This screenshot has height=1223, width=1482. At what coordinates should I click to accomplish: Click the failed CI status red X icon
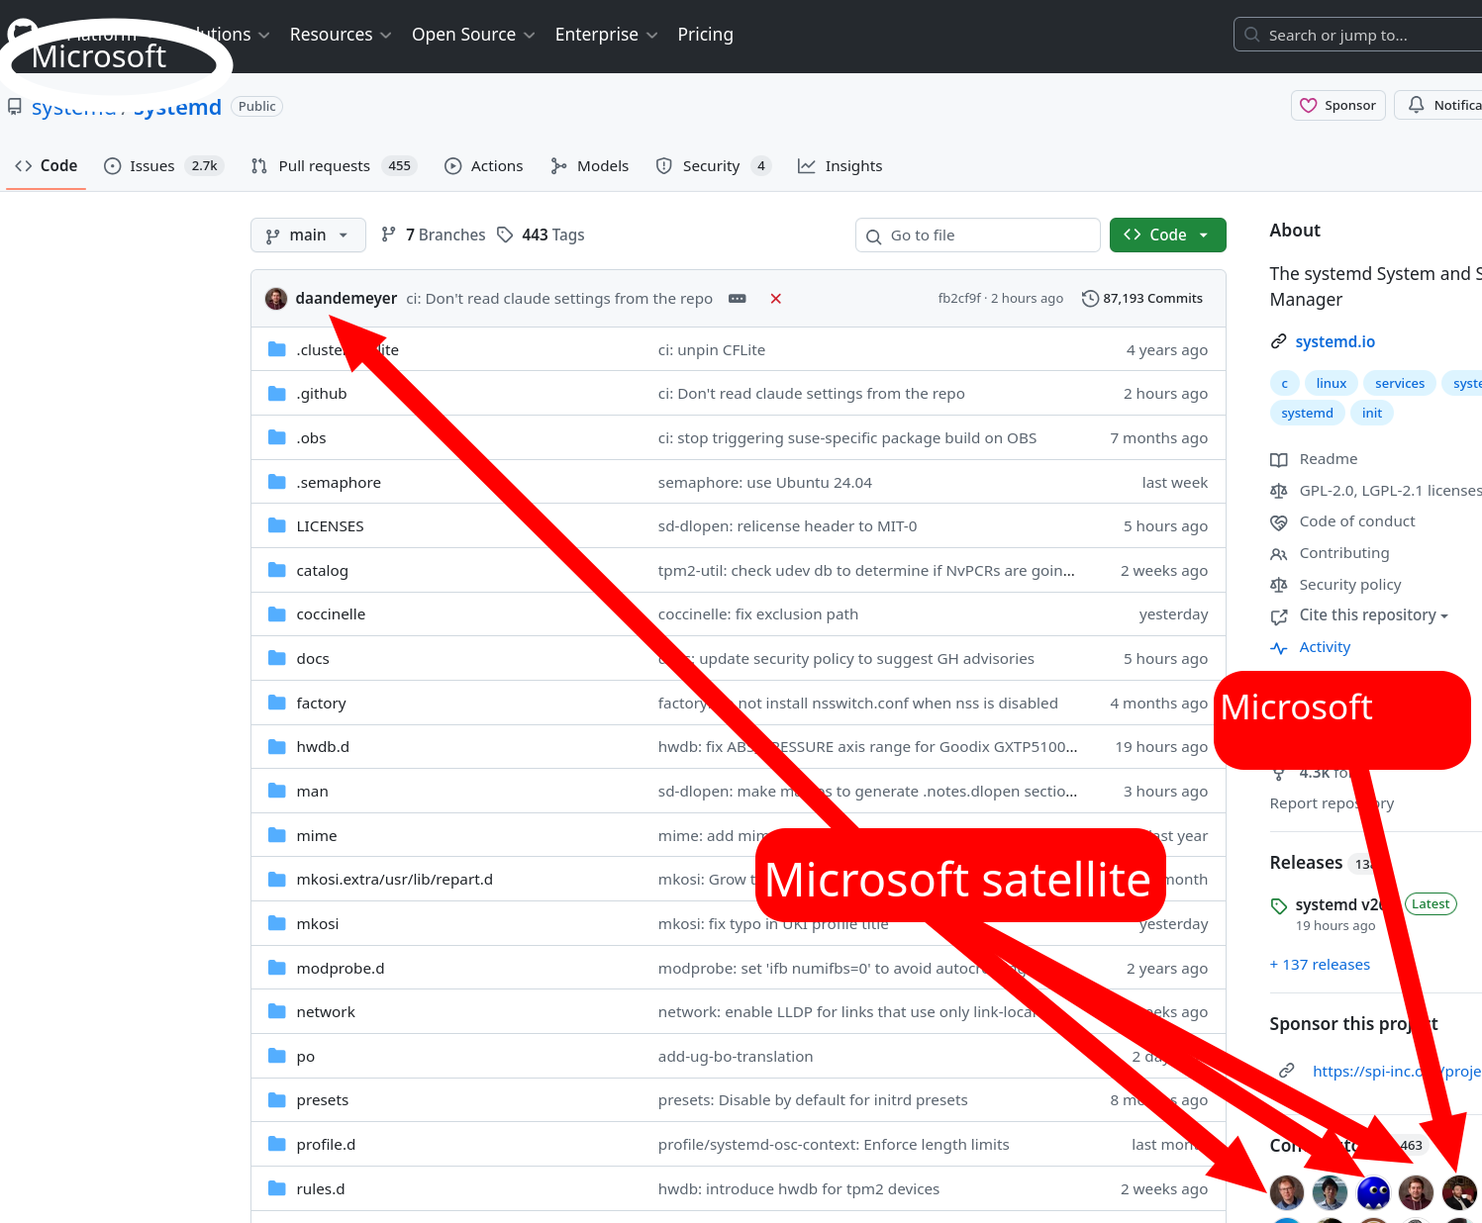tap(776, 299)
